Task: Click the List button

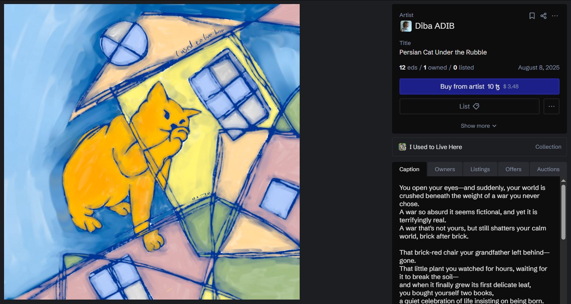Action: pos(469,106)
